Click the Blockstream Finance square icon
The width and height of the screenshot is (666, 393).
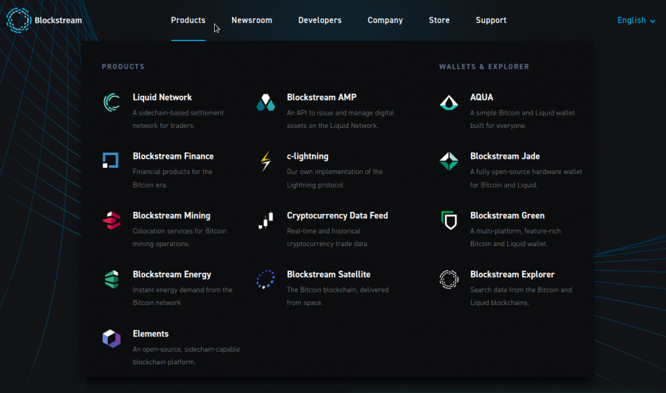pos(111,161)
